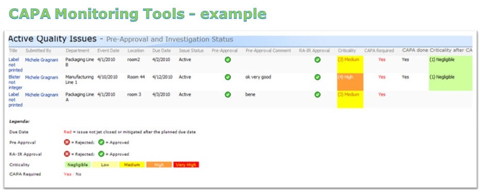Sort by Department column header

click(77, 50)
